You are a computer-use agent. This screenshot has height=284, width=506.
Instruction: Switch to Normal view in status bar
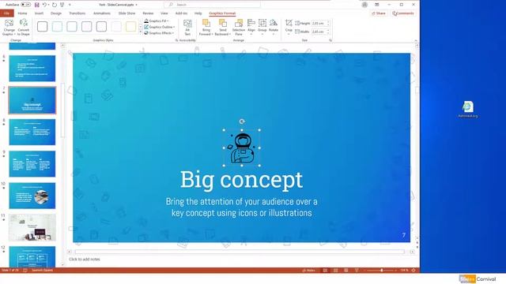325,270
